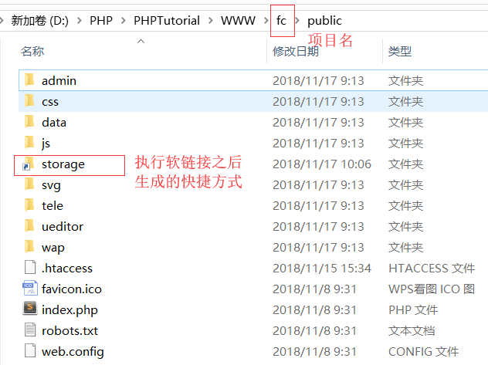Click the web.config file icon
This screenshot has height=365, width=488.
pos(30,350)
